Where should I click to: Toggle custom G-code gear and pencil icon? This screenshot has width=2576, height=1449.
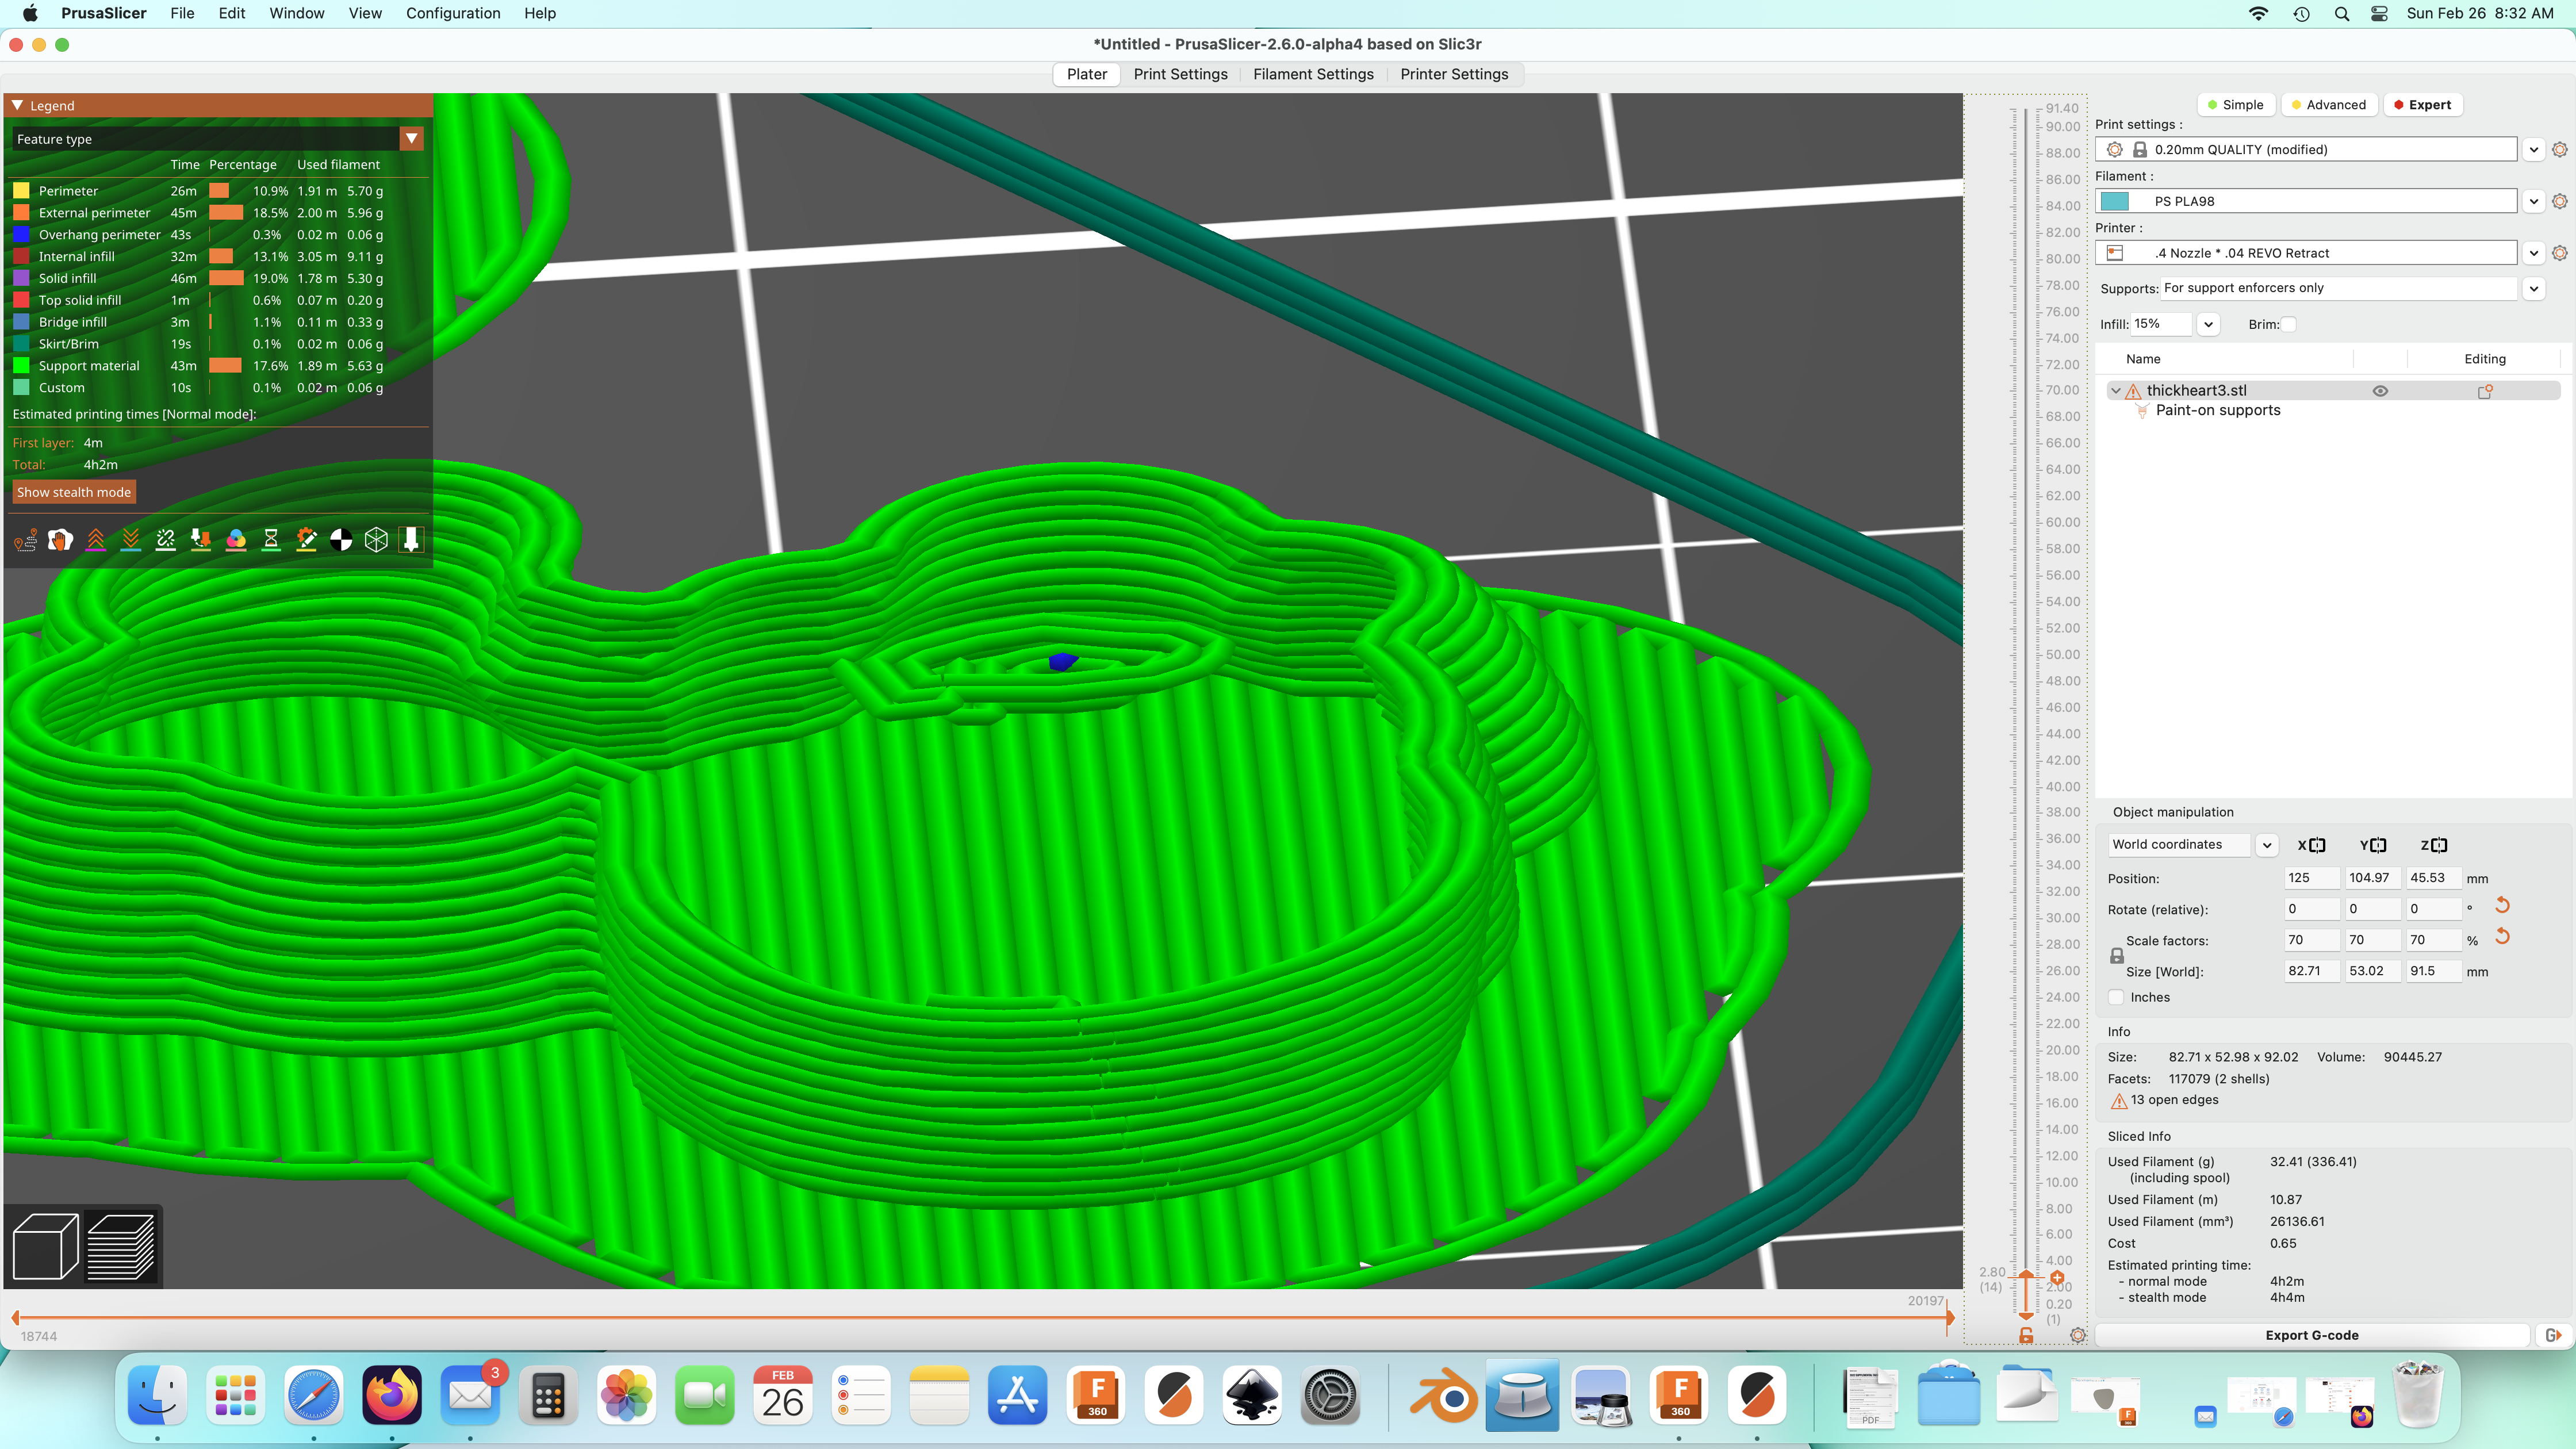click(x=306, y=540)
